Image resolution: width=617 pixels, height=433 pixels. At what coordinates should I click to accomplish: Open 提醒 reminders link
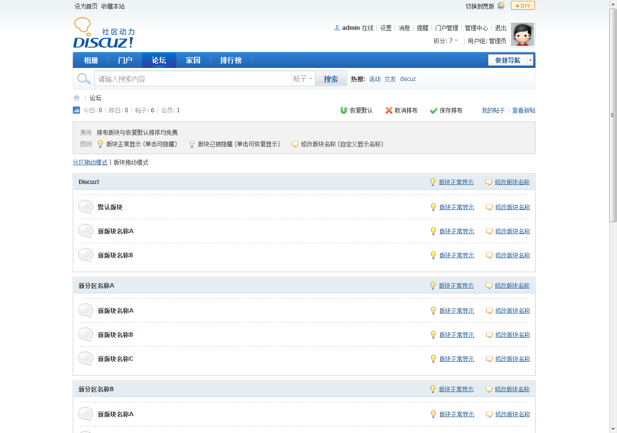tap(422, 28)
